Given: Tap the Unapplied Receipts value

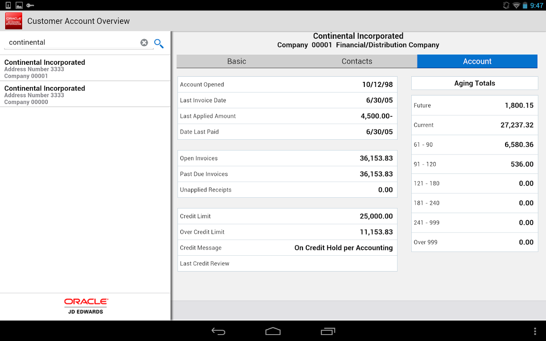Looking at the screenshot, I should click(386, 190).
